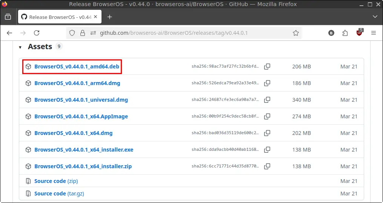
Task: Click sha256:bad036d35119de600c2 hash text
Action: [225, 133]
